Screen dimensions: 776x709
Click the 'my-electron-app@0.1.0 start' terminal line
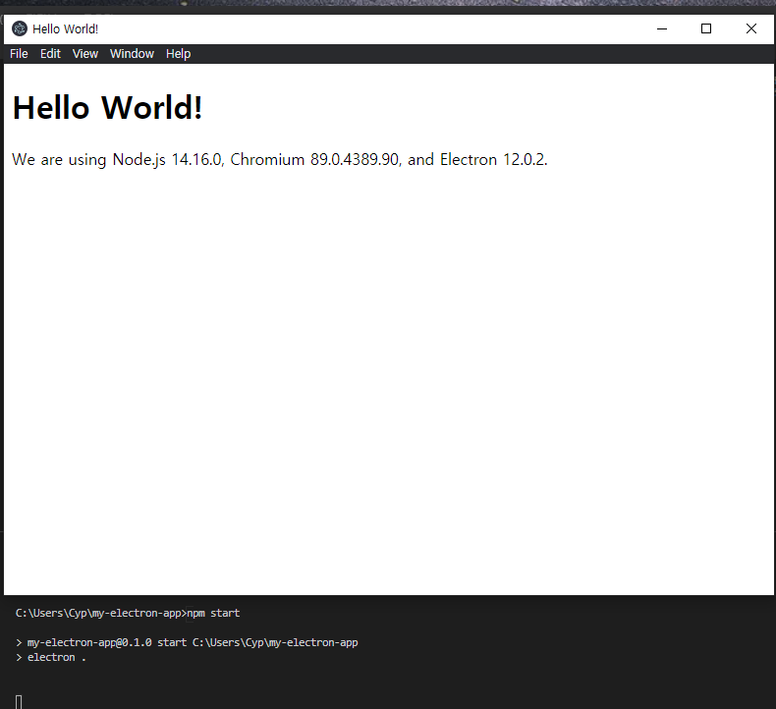click(x=187, y=642)
